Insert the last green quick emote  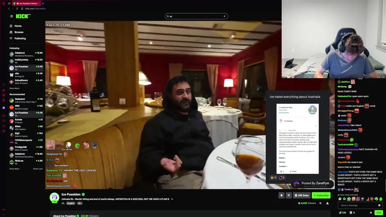tap(381, 199)
